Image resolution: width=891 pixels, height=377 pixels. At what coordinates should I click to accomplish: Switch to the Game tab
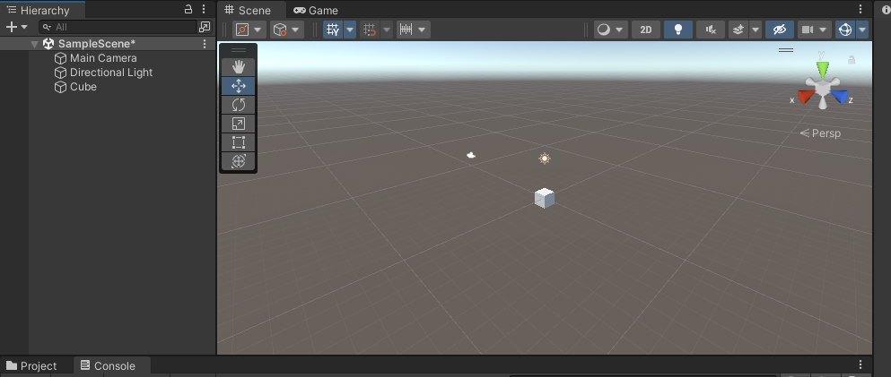point(316,10)
